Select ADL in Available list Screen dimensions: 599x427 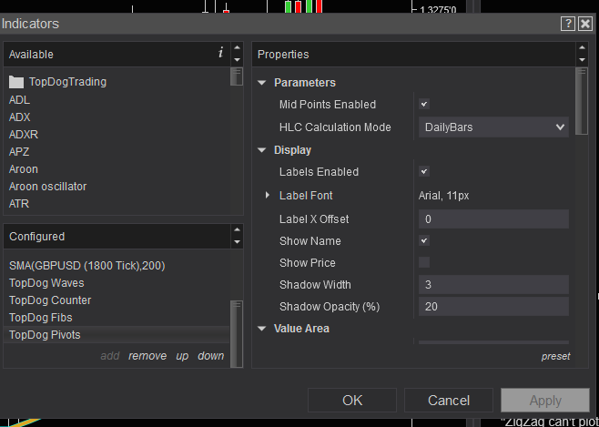(x=19, y=100)
